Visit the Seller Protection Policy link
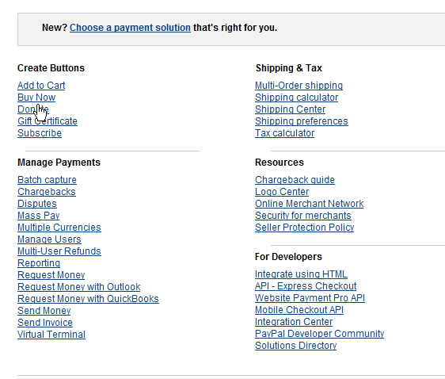445x379 pixels. click(x=305, y=228)
